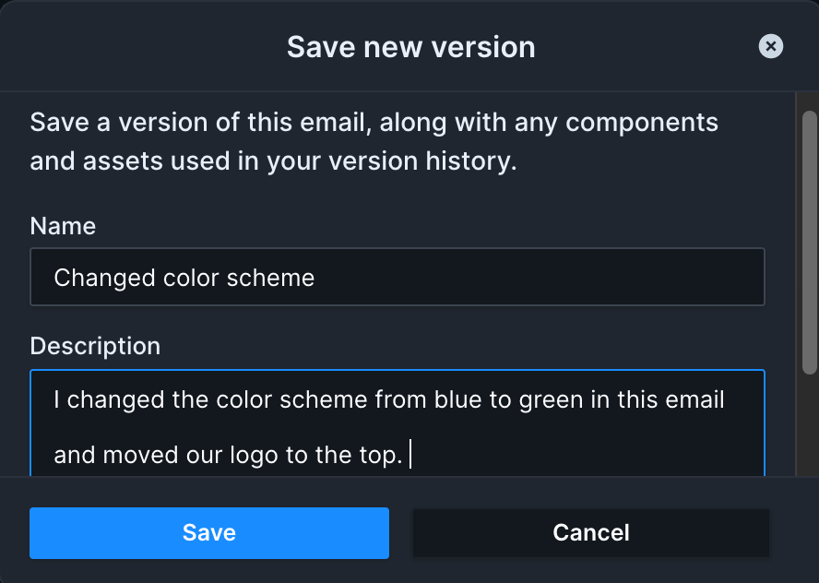
Task: Click the Save button
Action: [209, 533]
